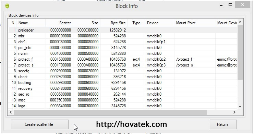
Task: Click mount point /protect_s cell
Action: pyautogui.click(x=184, y=65)
